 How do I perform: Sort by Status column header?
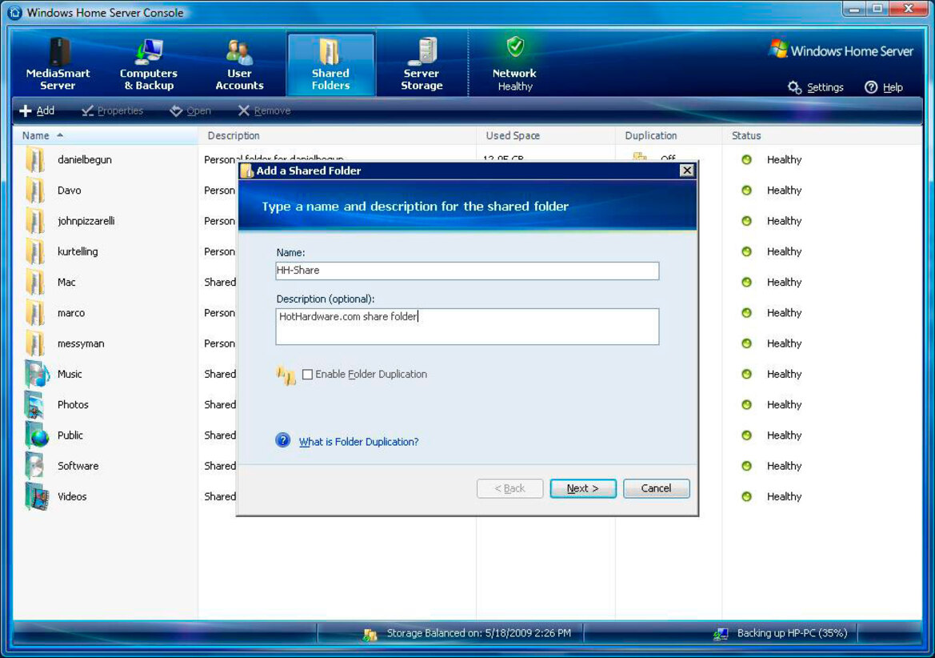pyautogui.click(x=821, y=135)
